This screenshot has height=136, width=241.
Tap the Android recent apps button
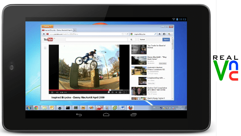point(133,114)
